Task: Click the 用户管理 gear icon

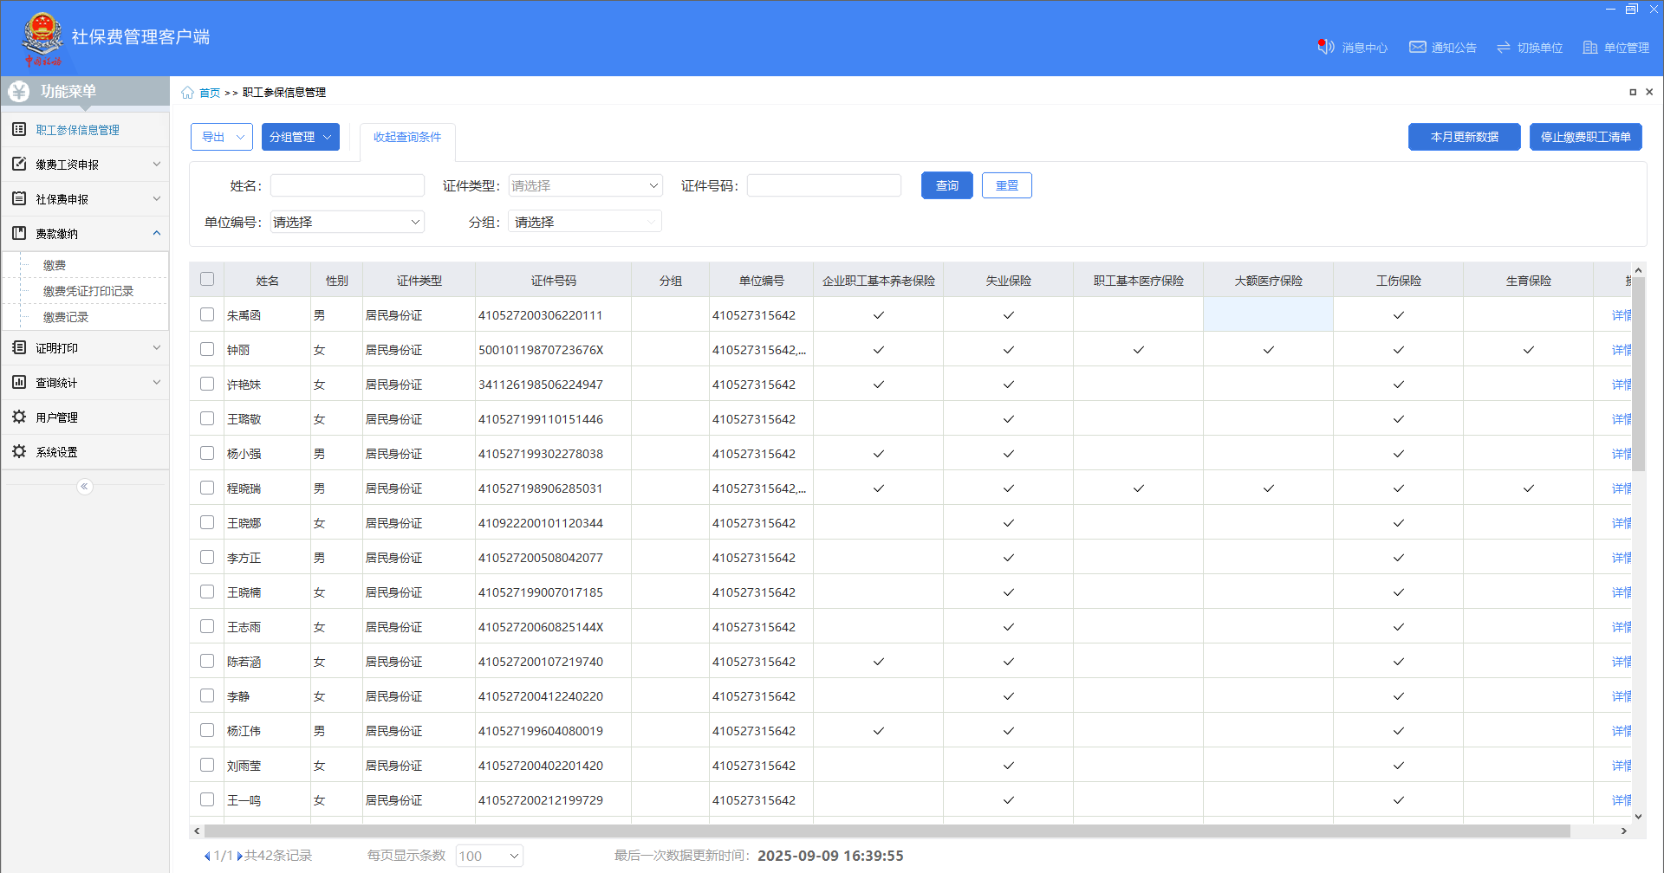Action: (x=19, y=417)
